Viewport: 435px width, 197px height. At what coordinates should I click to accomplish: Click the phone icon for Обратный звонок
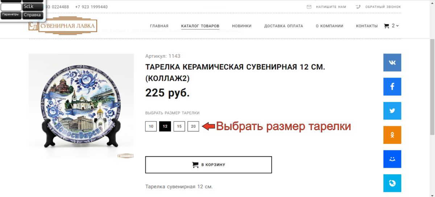click(x=359, y=7)
